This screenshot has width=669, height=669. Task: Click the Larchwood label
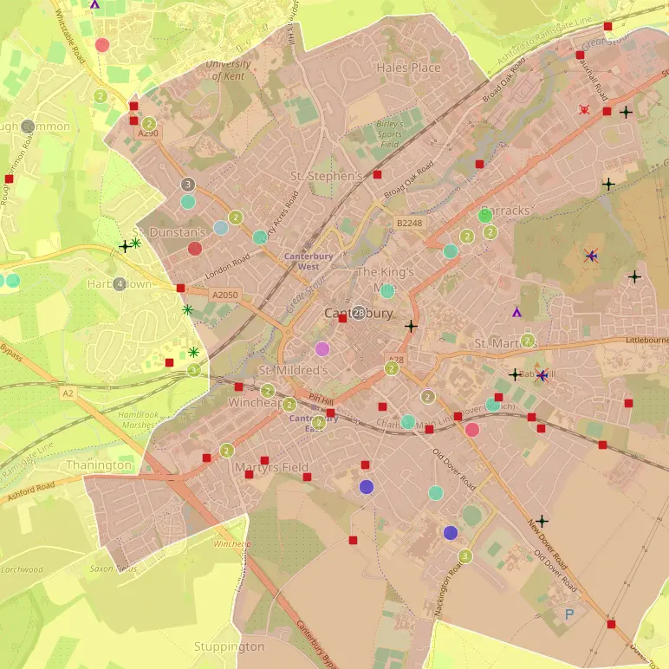(x=23, y=569)
